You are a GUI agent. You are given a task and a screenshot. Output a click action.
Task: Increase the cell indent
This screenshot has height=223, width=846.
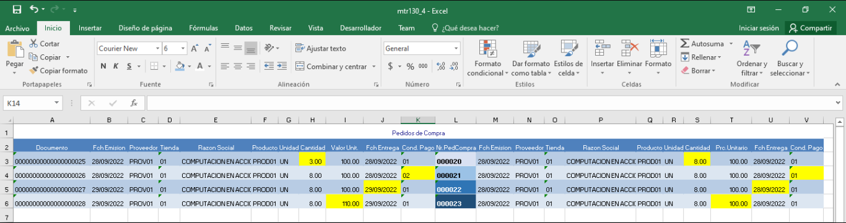tap(282, 66)
